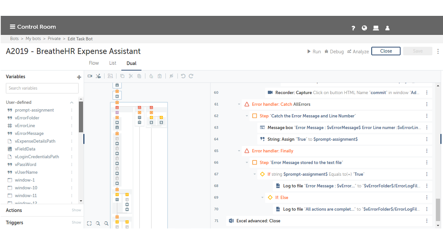This screenshot has height=249, width=443.
Task: Select the window-1 variable
Action: tap(25, 180)
